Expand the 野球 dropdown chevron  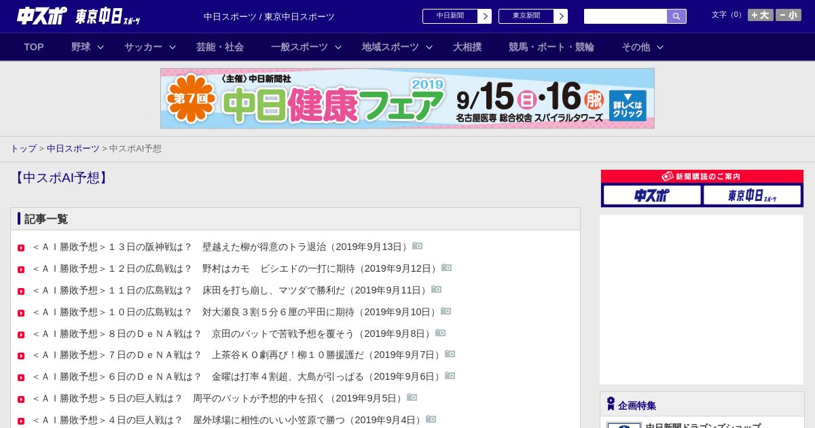coord(101,47)
